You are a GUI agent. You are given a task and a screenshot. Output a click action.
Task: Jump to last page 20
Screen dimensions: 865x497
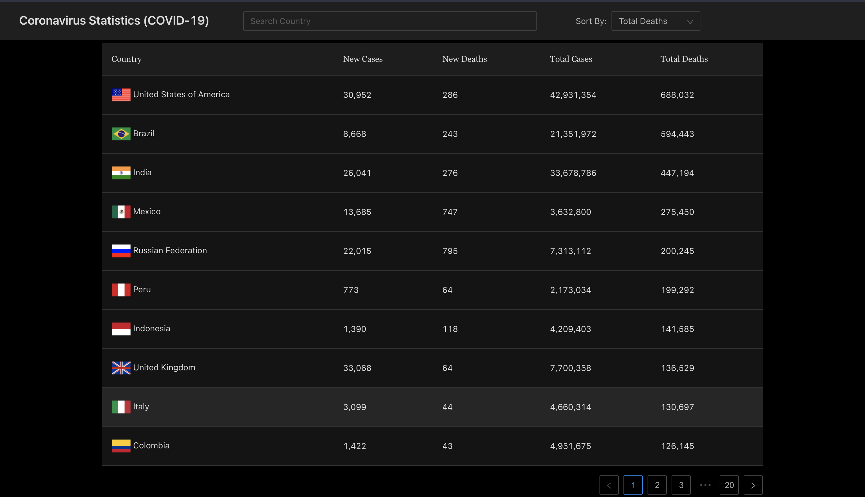click(x=729, y=485)
